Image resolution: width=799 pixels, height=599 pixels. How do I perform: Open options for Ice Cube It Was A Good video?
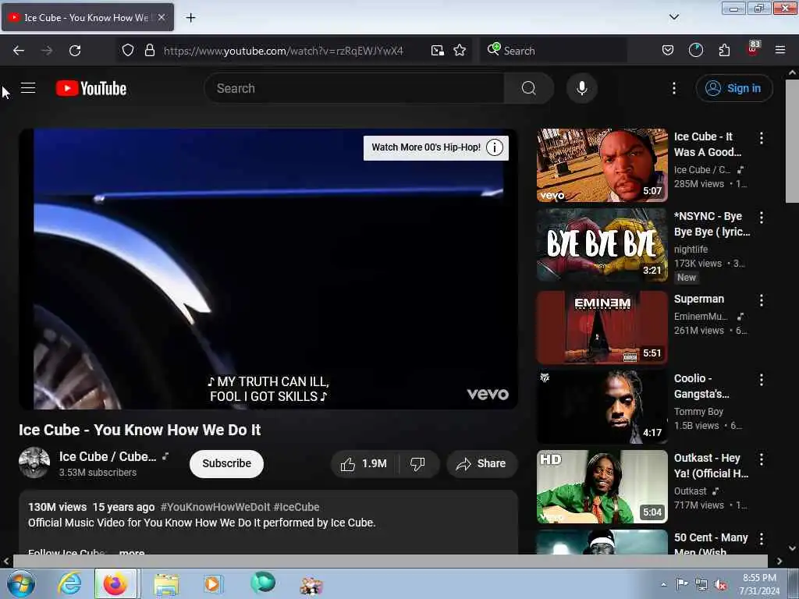tap(762, 137)
